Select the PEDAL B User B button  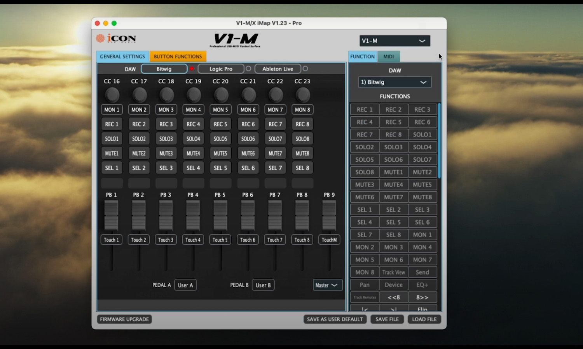coord(263,285)
